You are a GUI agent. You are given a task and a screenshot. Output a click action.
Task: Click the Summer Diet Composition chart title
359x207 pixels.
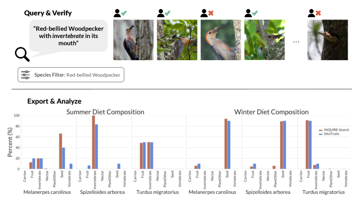point(105,112)
